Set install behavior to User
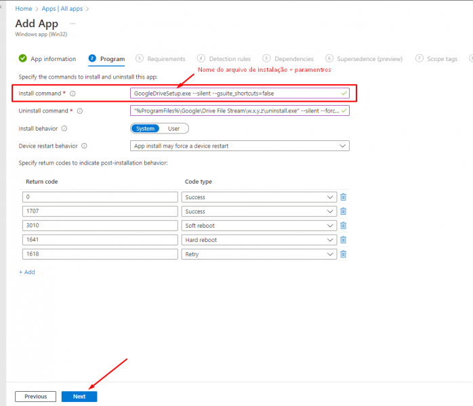The image size is (473, 406). coord(173,129)
